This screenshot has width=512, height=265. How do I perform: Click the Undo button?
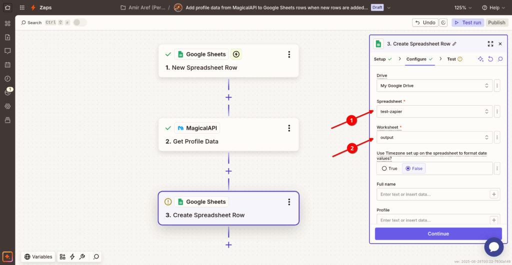425,22
